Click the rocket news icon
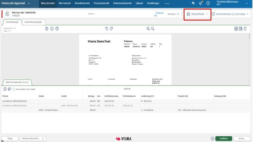This screenshot has width=253, height=142. point(201,3)
